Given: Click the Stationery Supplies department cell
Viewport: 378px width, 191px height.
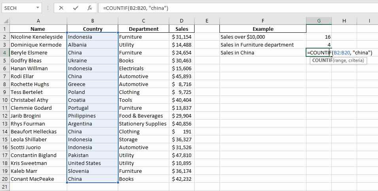Looking at the screenshot, I should [143, 124].
